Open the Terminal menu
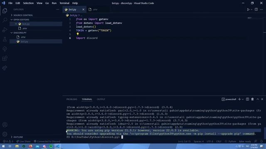 point(64,3)
